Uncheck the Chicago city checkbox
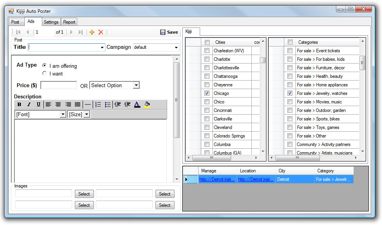 pyautogui.click(x=207, y=93)
